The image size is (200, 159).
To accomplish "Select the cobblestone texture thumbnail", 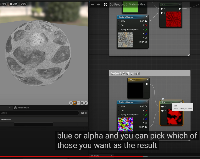I will coord(125,40).
